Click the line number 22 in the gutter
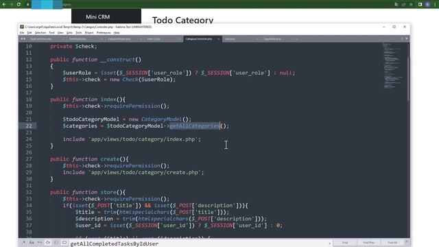Screen dimensions: 439x247 click(x=29, y=126)
